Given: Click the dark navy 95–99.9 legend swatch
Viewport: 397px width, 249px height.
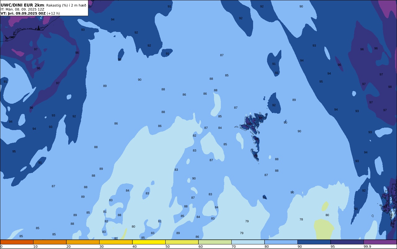Looking at the screenshot, I should click(x=347, y=242).
